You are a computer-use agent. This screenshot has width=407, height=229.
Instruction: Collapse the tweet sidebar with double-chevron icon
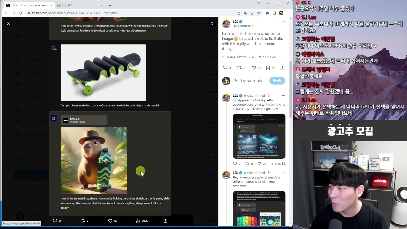212,23
